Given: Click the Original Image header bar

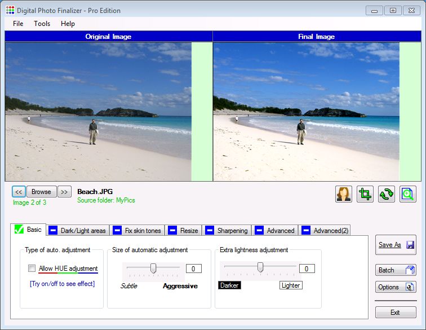Looking at the screenshot, I should (x=109, y=37).
